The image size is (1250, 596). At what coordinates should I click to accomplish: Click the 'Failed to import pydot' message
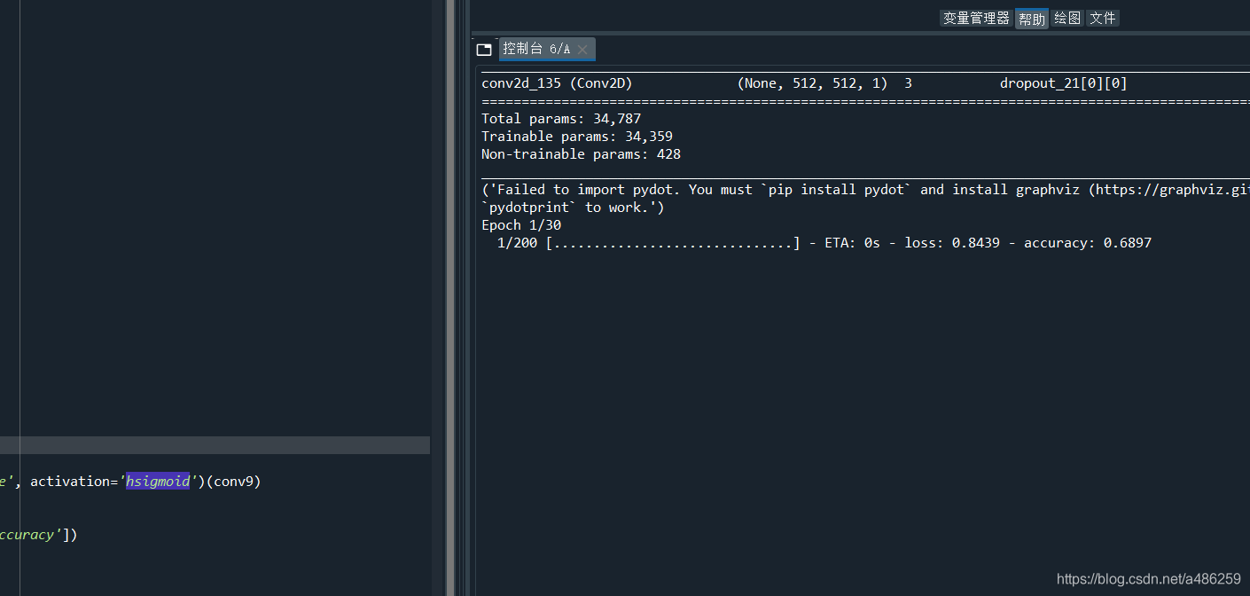865,190
